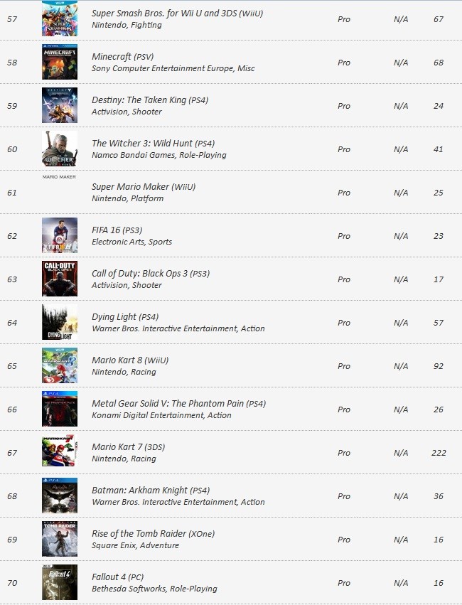Select the Dying Light cover thumbnail

pyautogui.click(x=60, y=322)
